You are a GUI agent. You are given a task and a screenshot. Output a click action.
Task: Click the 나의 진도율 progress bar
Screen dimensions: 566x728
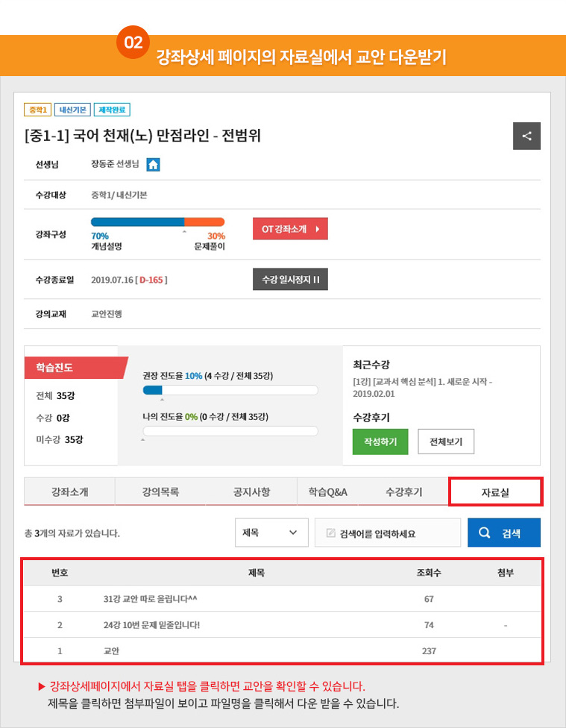230,431
